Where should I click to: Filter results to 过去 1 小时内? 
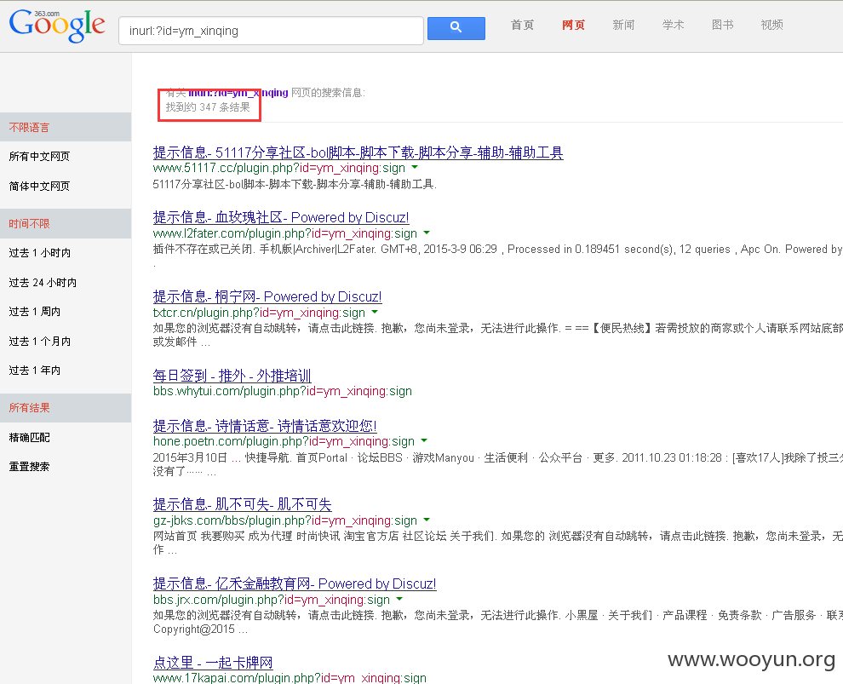pyautogui.click(x=40, y=253)
